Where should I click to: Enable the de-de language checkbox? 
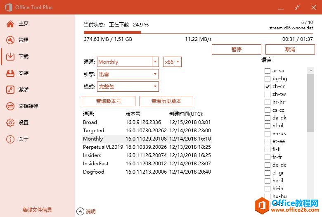click(x=268, y=165)
